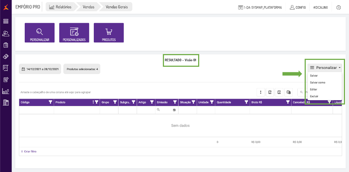Viewport: 349px width, 172px height.
Task: Select Salvar como from the menu
Action: coord(318,82)
